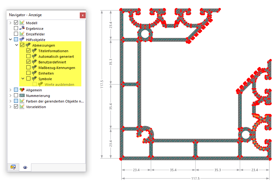The width and height of the screenshot is (280, 183).
Task: Check the Maßbezug-Kennungen checkbox
Action: [28, 67]
